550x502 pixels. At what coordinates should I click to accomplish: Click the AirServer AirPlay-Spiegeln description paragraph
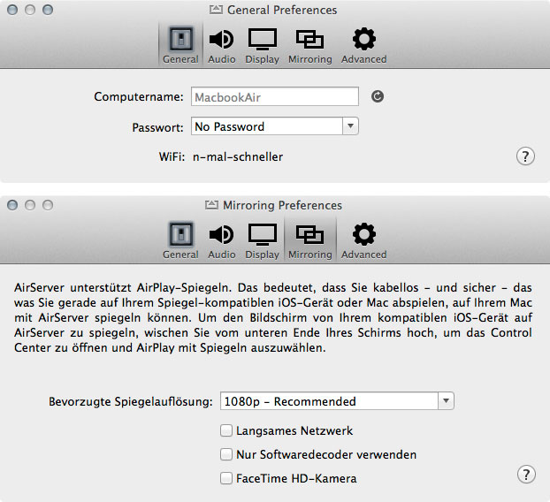click(x=273, y=317)
